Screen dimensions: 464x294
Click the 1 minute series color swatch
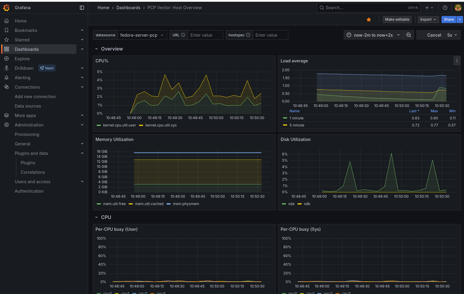pos(285,118)
